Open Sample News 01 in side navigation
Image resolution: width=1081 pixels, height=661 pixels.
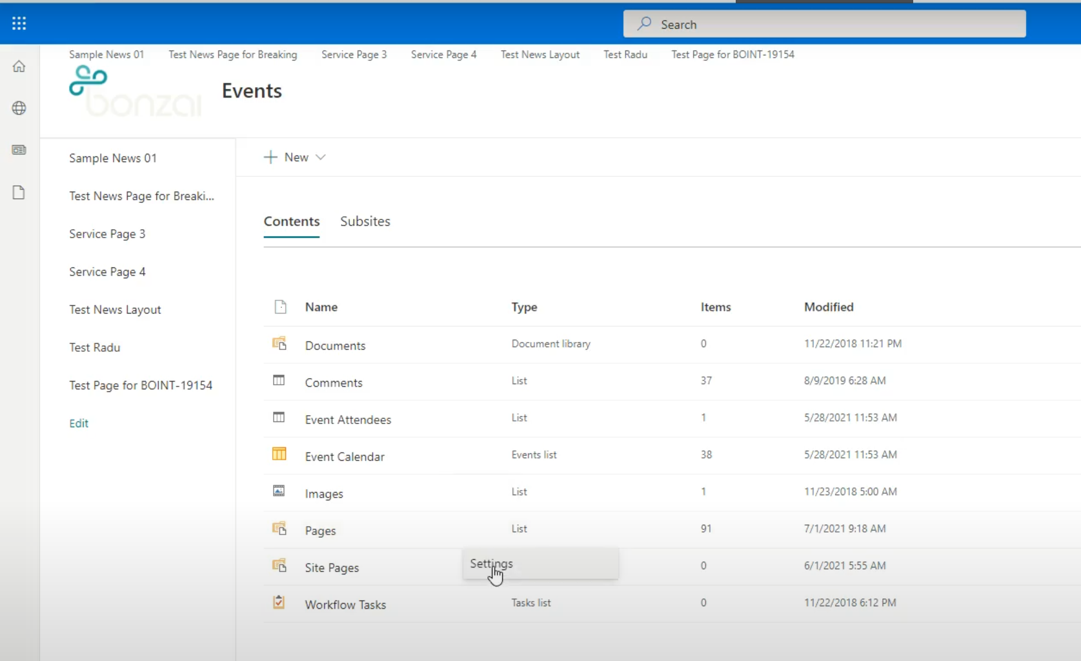(x=113, y=158)
